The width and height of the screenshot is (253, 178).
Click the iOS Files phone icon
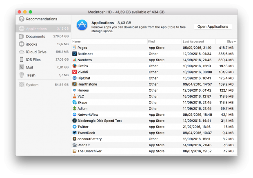(x=22, y=59)
